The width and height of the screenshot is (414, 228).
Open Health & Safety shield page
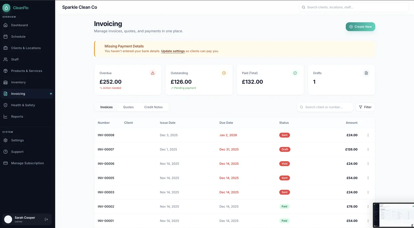[x=23, y=105]
